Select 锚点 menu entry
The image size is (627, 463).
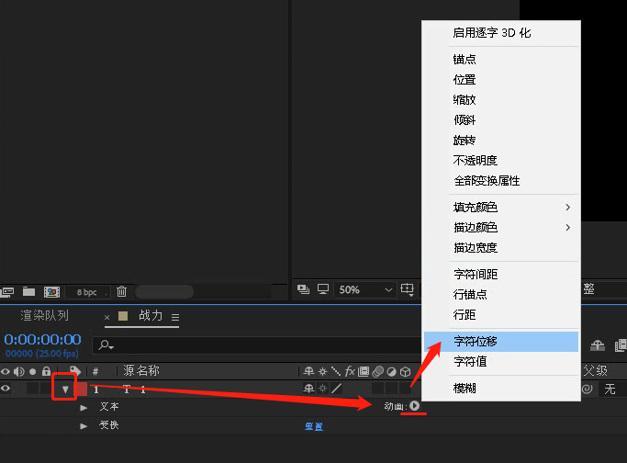[465, 59]
